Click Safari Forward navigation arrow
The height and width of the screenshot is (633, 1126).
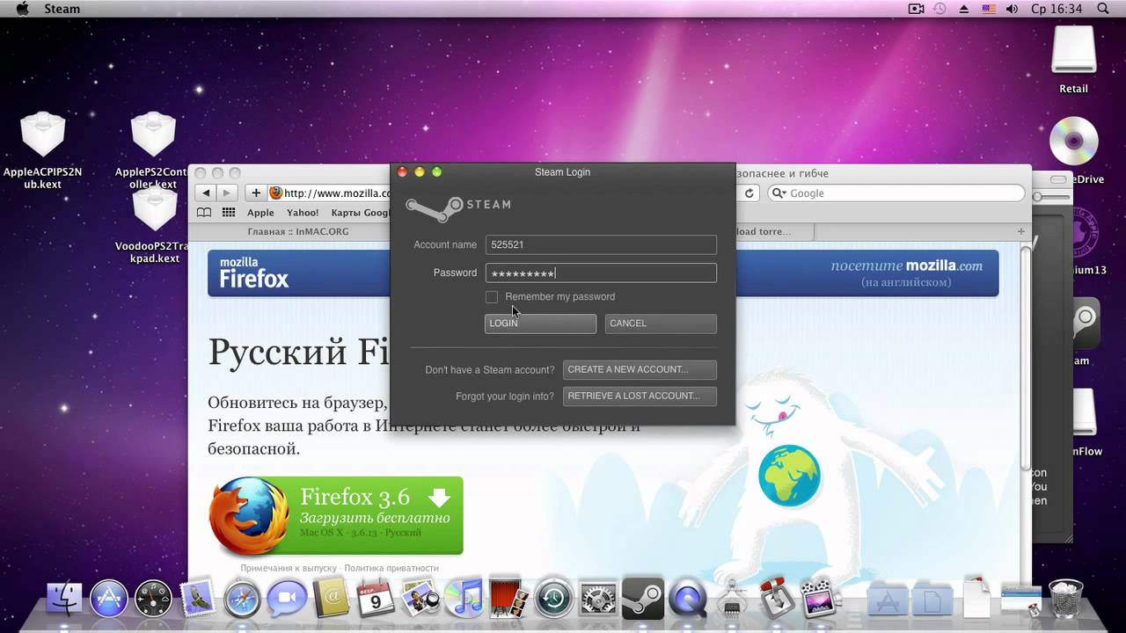pos(227,193)
